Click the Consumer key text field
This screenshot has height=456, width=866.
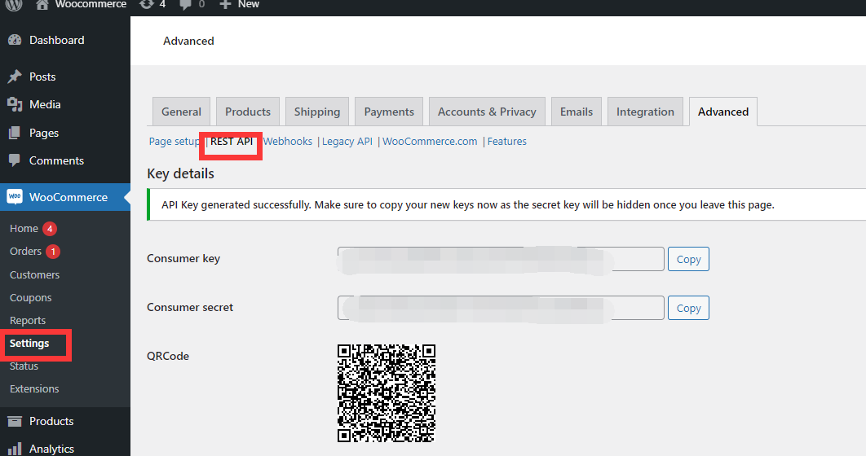(501, 259)
